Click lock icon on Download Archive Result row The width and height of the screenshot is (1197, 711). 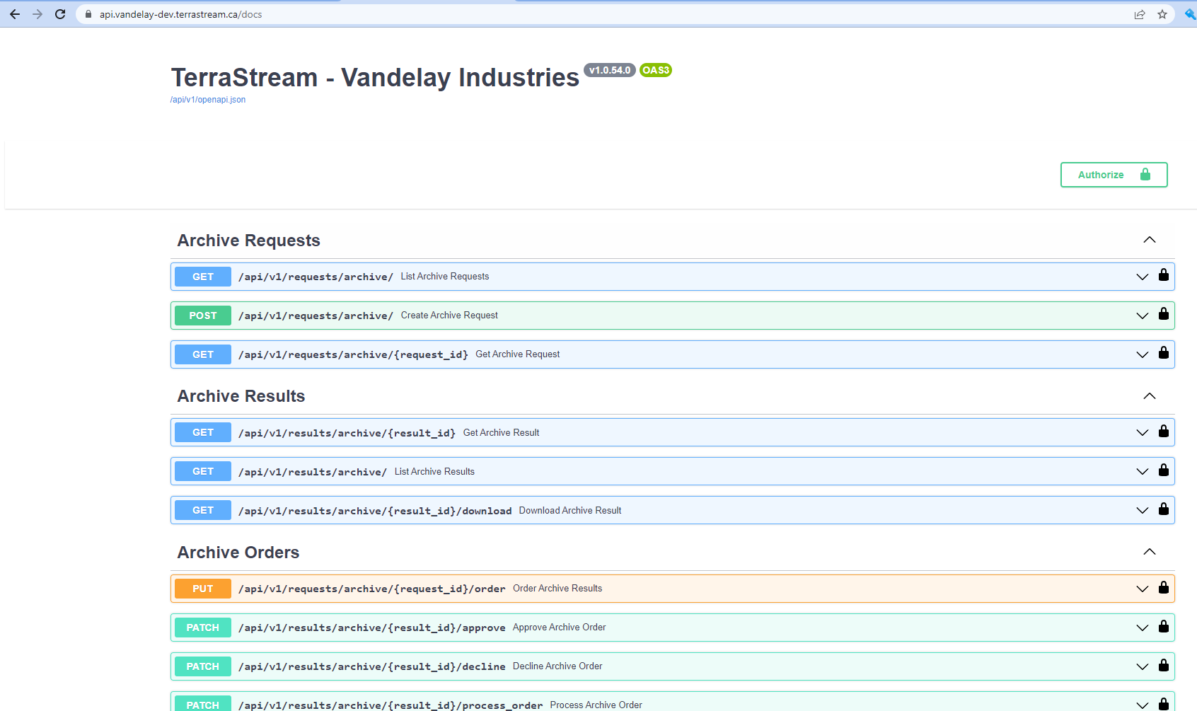[x=1164, y=509]
